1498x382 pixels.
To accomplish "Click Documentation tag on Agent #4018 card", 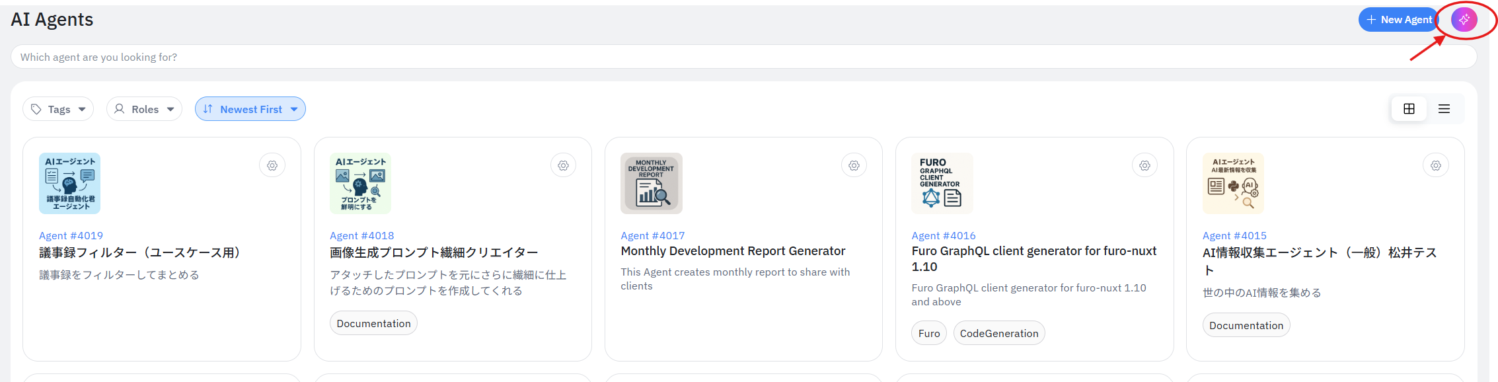I will pos(373,324).
